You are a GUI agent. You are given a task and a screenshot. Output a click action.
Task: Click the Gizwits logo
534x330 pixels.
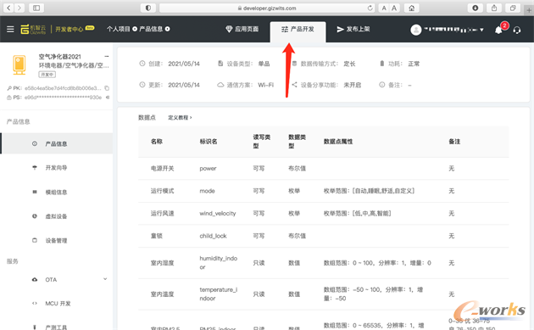tap(33, 30)
